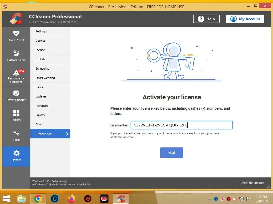
Task: Open the Health Check section
Action: (16, 36)
